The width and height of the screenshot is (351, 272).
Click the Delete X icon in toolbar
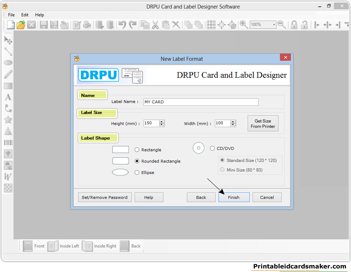pyautogui.click(x=176, y=25)
